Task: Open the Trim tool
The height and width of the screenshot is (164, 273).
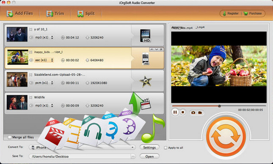Action: [x=55, y=14]
